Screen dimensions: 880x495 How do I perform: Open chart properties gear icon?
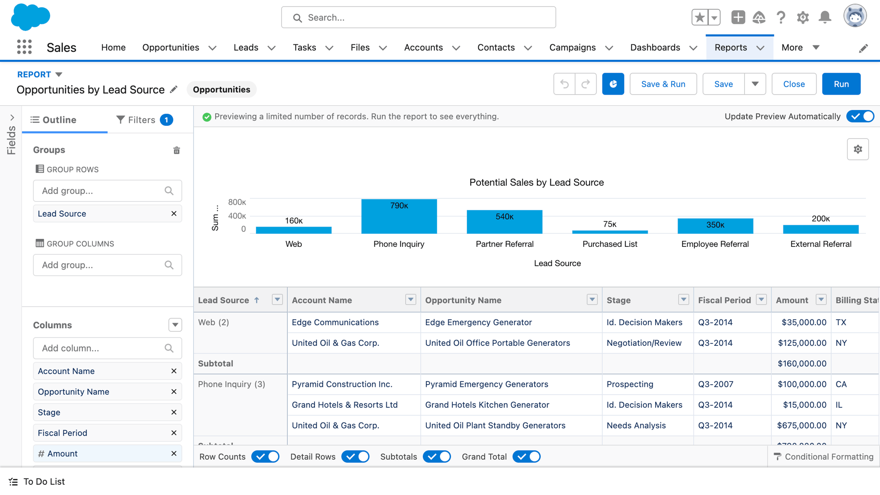(858, 150)
